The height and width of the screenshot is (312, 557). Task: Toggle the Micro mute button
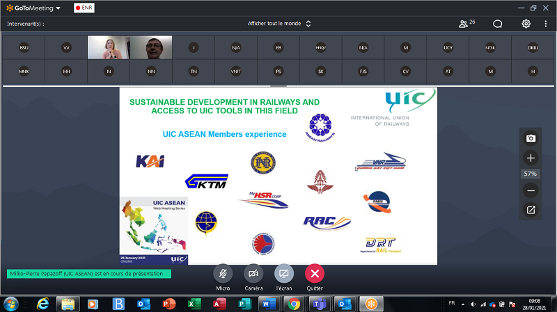(x=223, y=273)
